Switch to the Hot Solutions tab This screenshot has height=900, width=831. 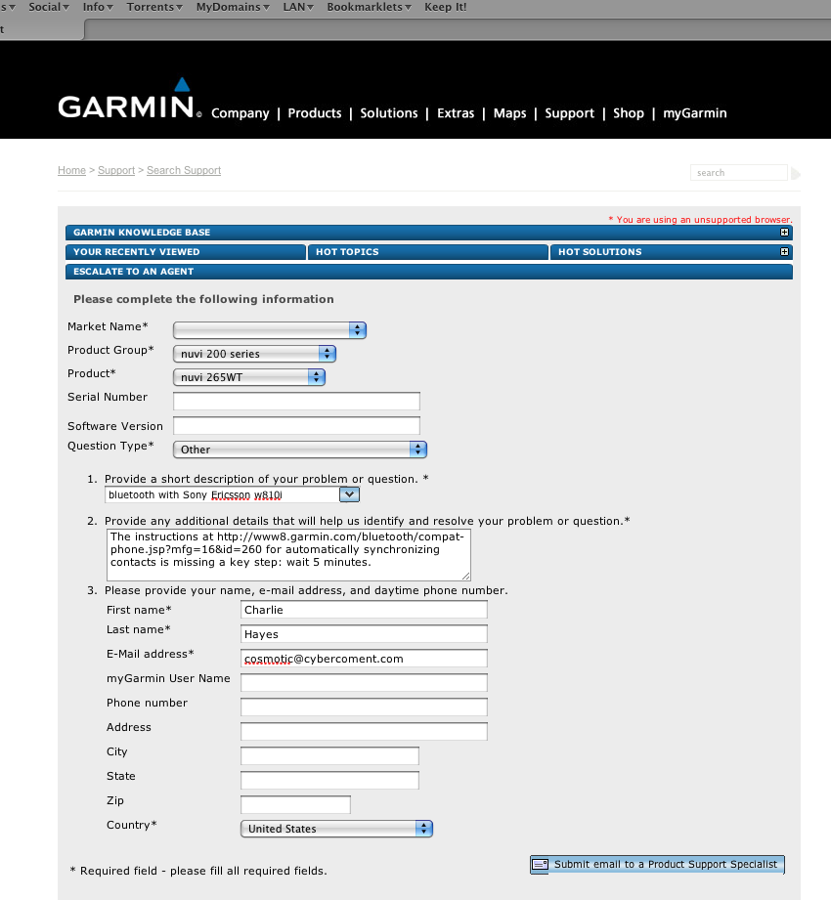[672, 252]
